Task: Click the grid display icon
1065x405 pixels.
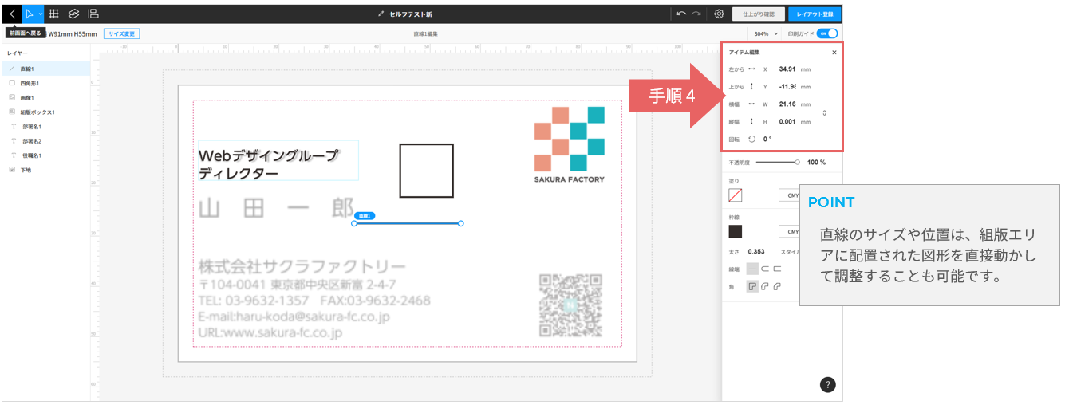Action: (54, 14)
